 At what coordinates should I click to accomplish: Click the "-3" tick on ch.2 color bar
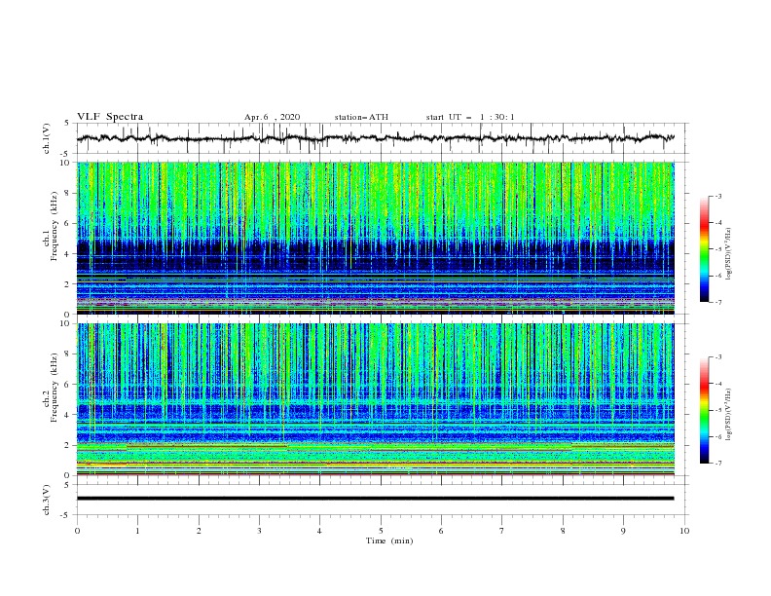click(717, 357)
